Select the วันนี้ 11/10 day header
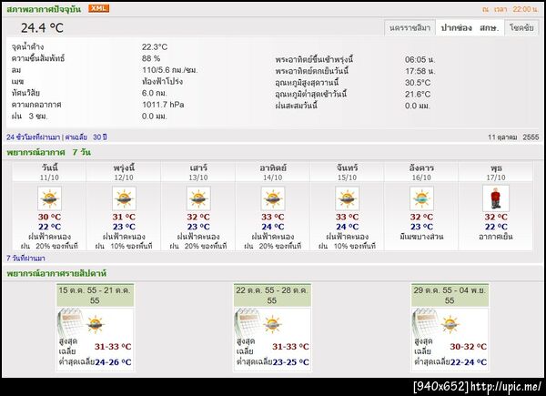Image resolution: width=546 pixels, height=396 pixels. pos(49,172)
